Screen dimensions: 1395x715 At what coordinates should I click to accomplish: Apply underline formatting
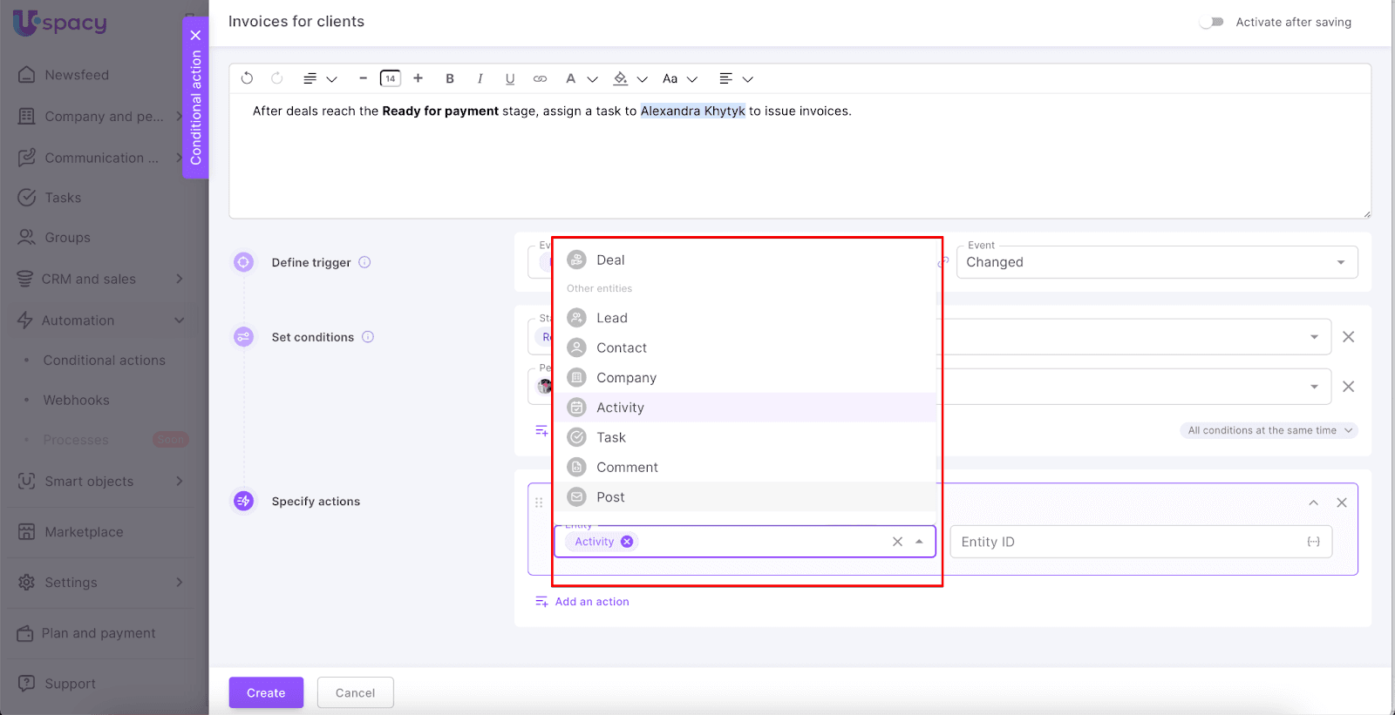pyautogui.click(x=510, y=78)
